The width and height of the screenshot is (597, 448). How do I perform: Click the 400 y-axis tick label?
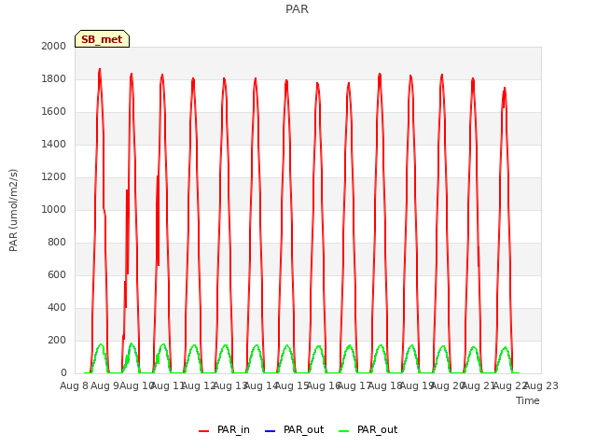[x=57, y=307]
